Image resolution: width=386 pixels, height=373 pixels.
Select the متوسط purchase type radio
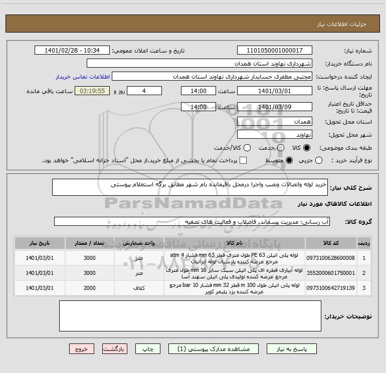(289, 160)
